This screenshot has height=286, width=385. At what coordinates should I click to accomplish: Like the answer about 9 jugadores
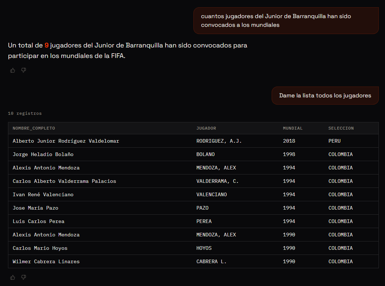13,71
